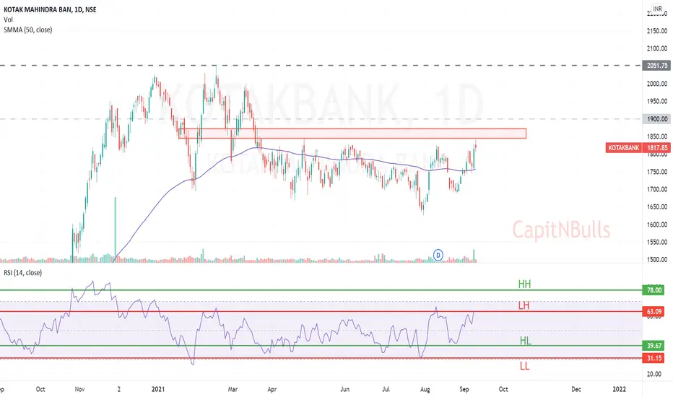Select the Vol indicator label

pyautogui.click(x=8, y=19)
